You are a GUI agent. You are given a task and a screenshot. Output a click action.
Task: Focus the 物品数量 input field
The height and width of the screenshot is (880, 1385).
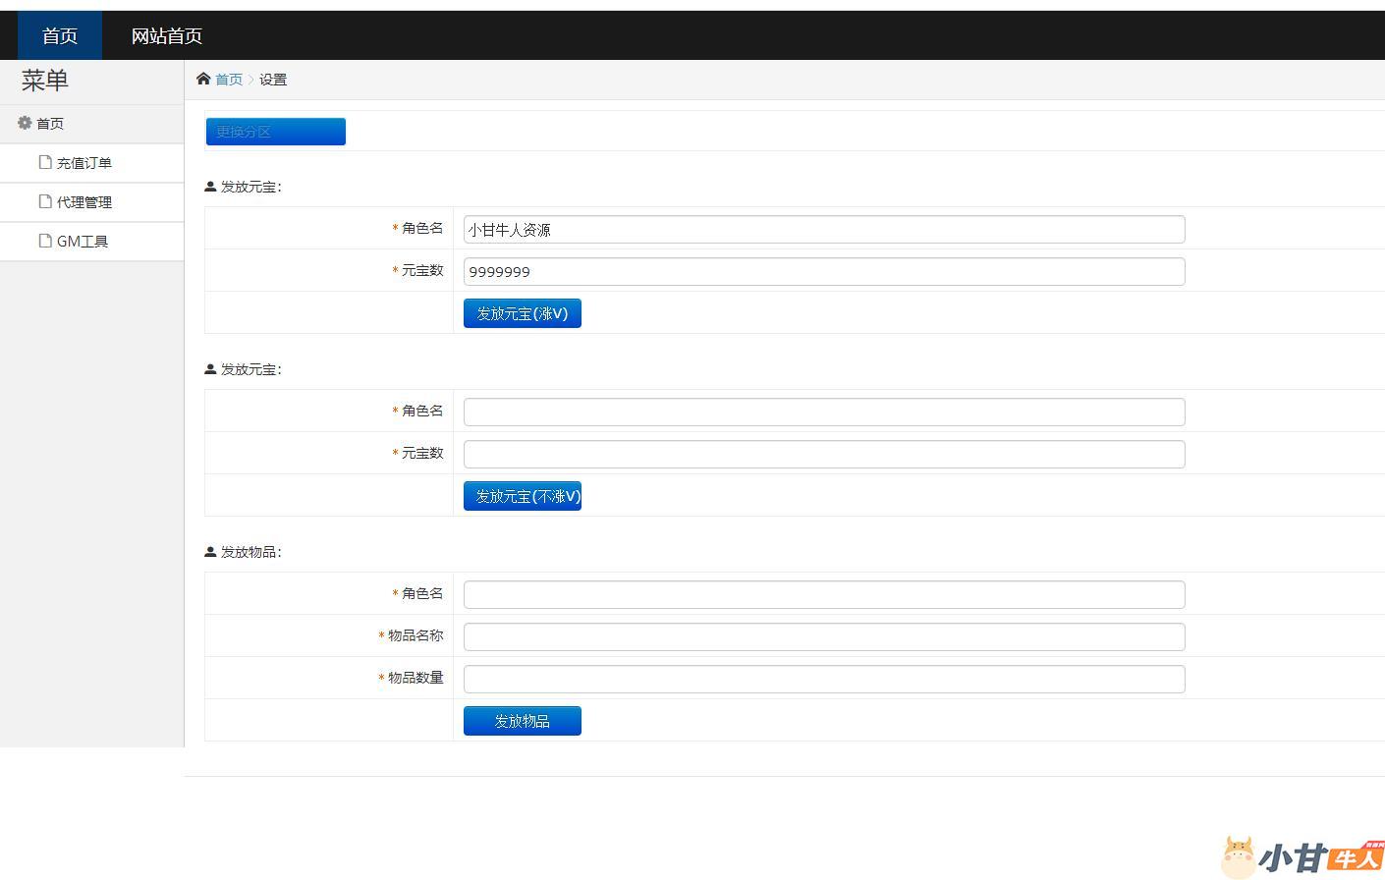pyautogui.click(x=823, y=679)
